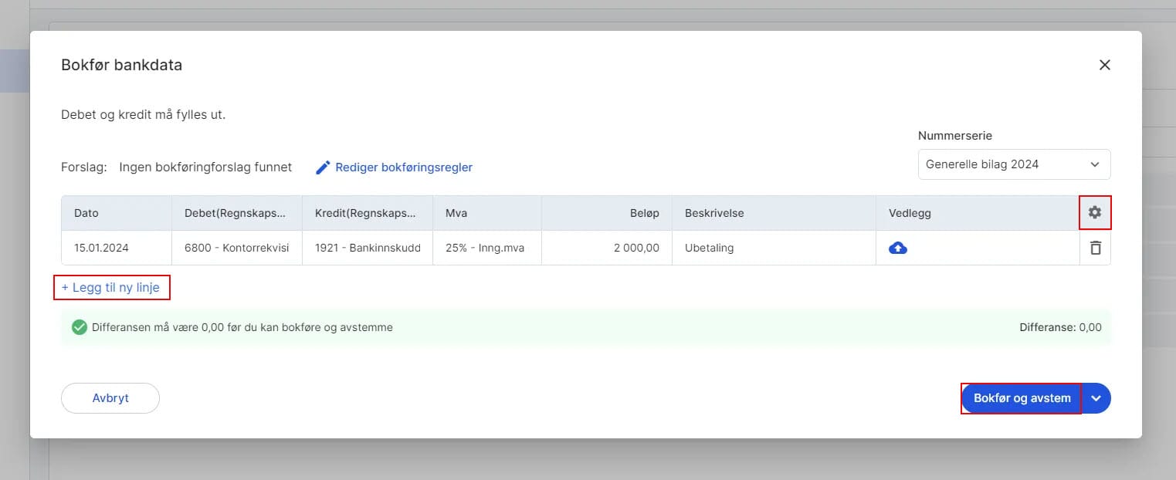Image resolution: width=1176 pixels, height=480 pixels.
Task: Click the Avbryt button
Action: [110, 398]
